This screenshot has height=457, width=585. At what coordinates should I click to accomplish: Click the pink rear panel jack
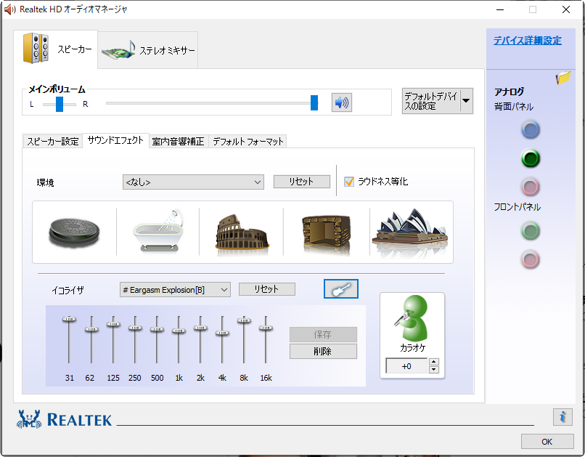pyautogui.click(x=530, y=187)
